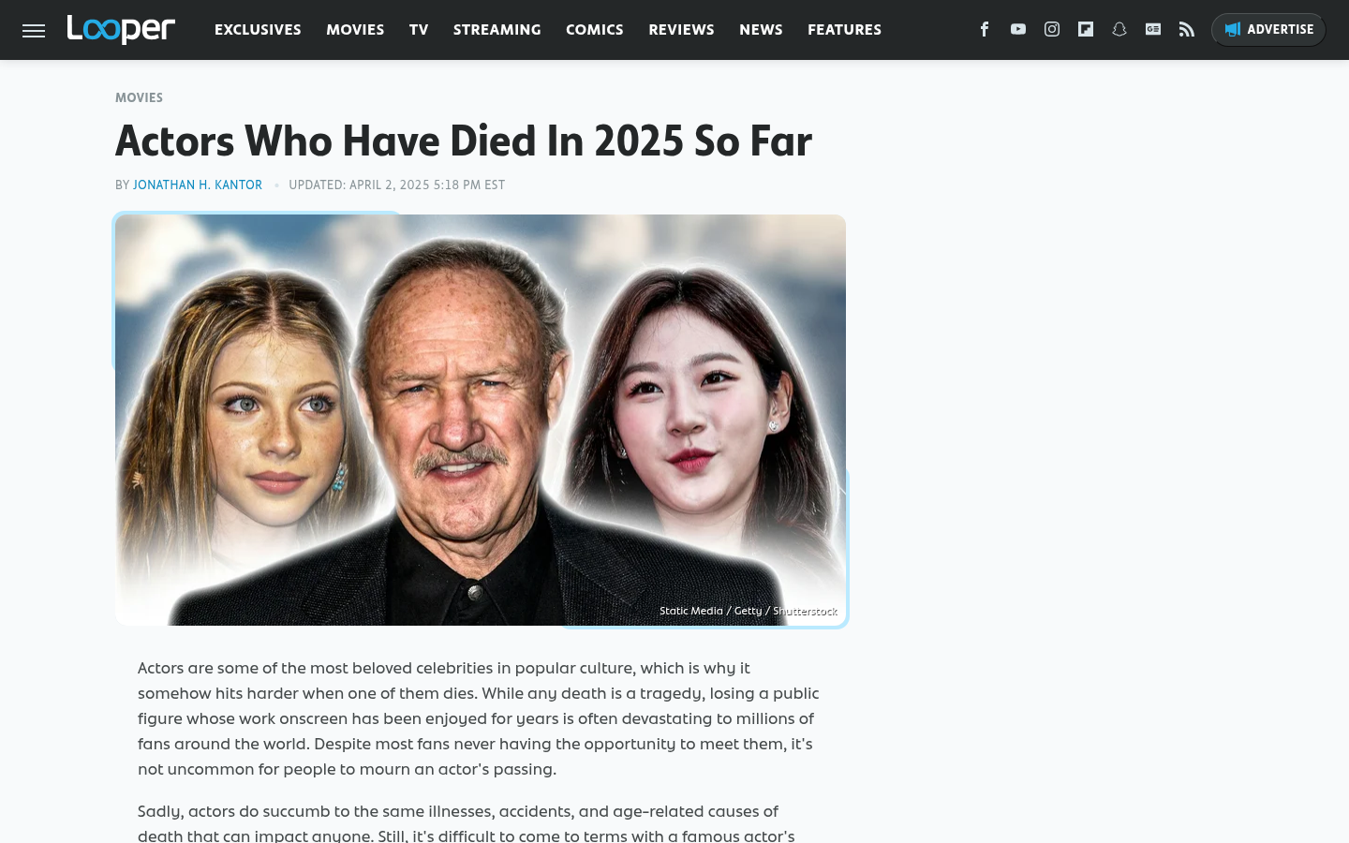The height and width of the screenshot is (843, 1349).
Task: Open the Streaming section
Action: click(497, 30)
